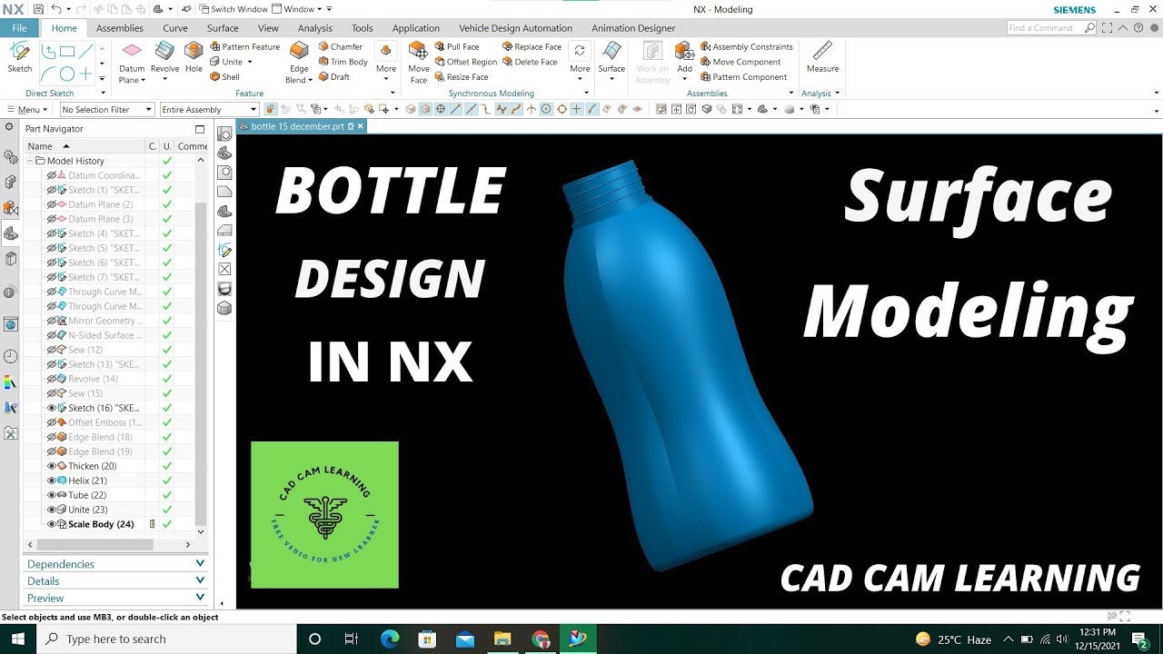Open the Window dropdown in title bar
Screen dimensions: 1163x654
pos(303,9)
